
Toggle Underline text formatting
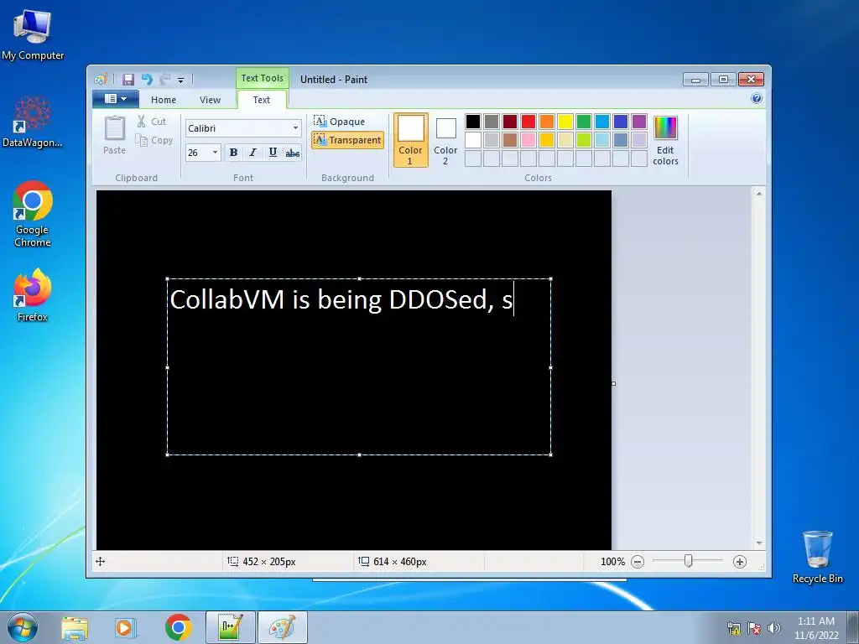tap(273, 153)
